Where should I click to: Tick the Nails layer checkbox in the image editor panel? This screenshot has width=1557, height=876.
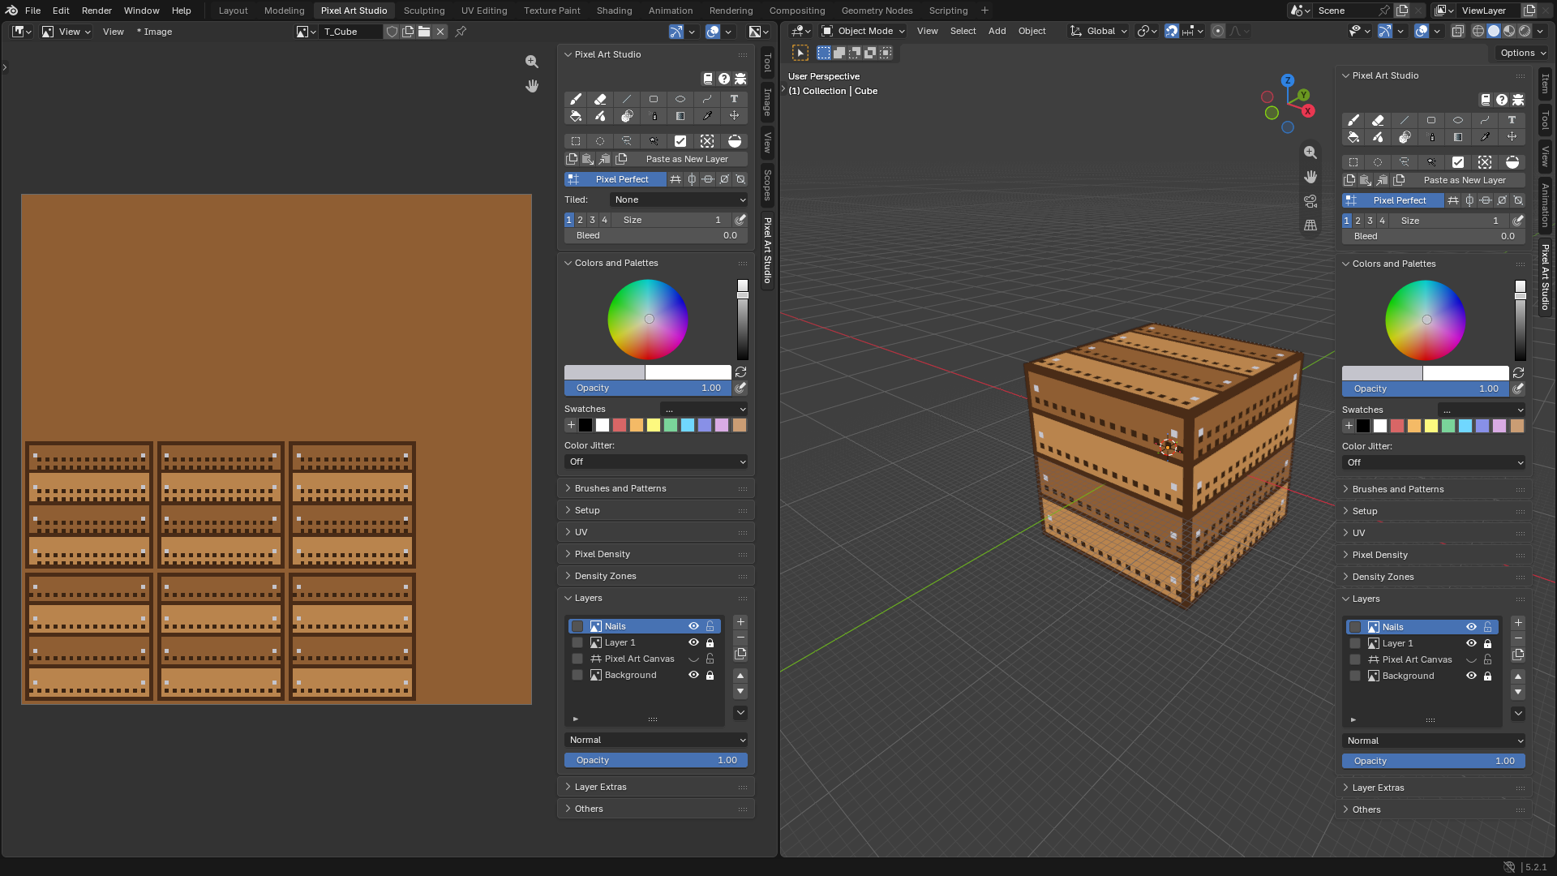(577, 626)
